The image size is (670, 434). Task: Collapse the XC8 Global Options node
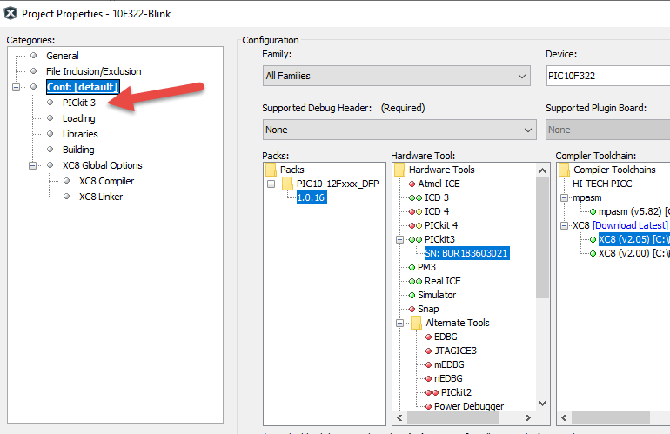tap(32, 165)
